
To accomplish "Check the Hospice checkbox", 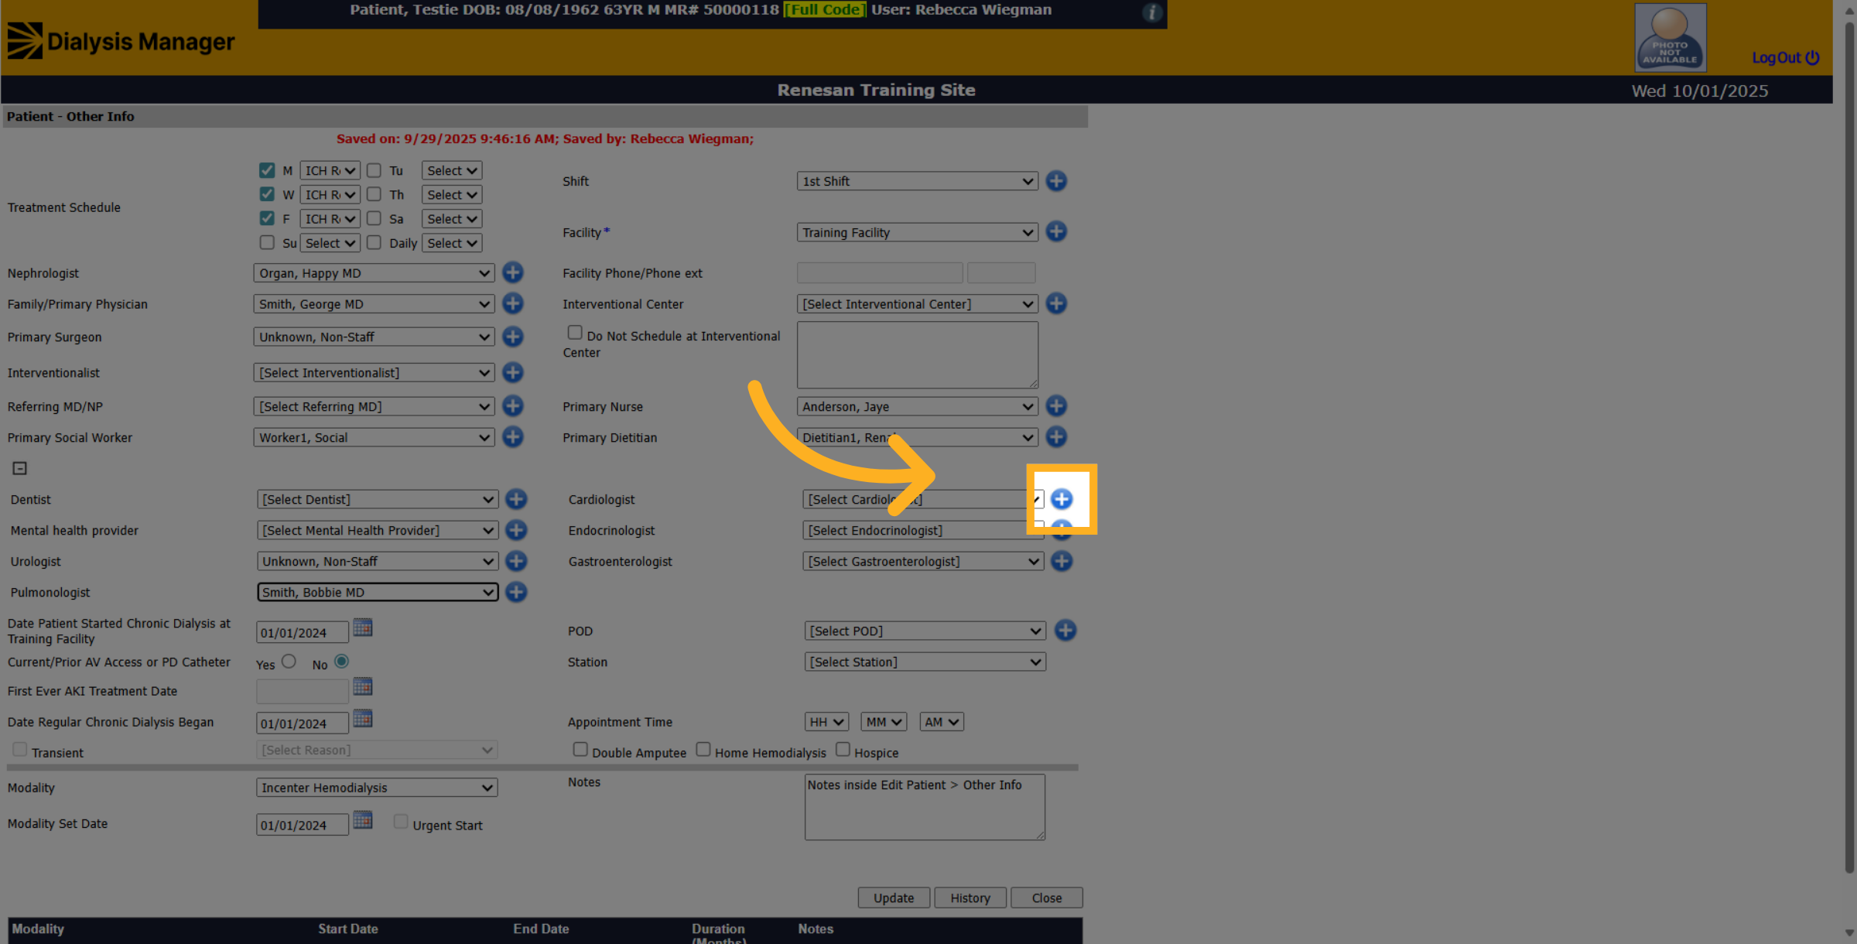I will pyautogui.click(x=843, y=749).
